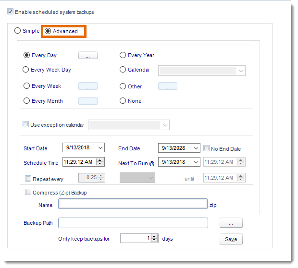Open the Start Date picker dropdown

(100, 148)
